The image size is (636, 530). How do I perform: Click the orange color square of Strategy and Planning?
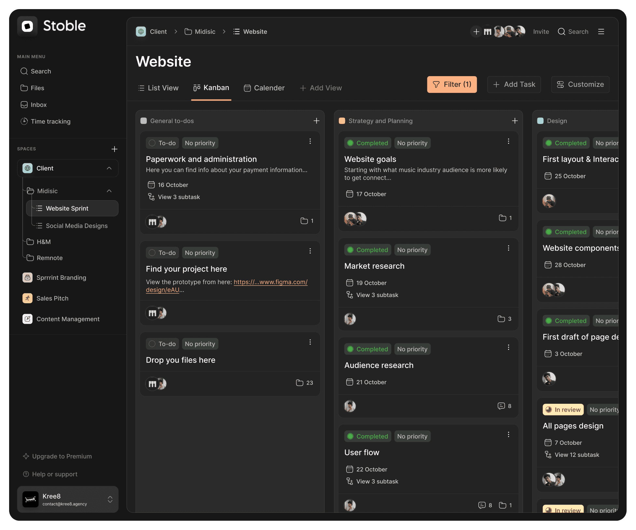tap(342, 121)
